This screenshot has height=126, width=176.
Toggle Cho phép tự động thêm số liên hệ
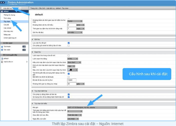click(x=69, y=95)
